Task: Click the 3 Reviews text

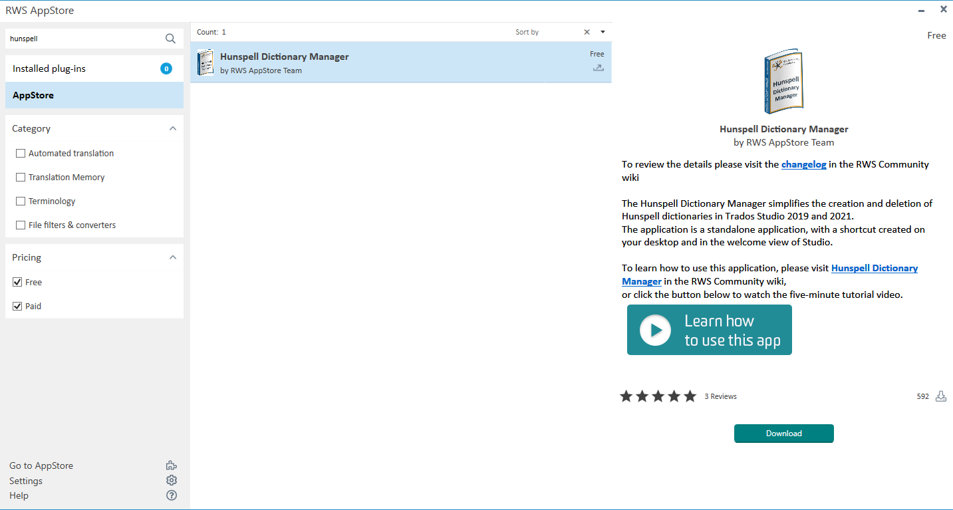Action: pos(721,396)
